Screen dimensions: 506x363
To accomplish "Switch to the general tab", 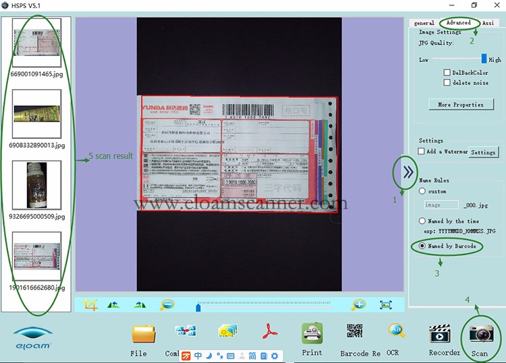I will pos(424,23).
